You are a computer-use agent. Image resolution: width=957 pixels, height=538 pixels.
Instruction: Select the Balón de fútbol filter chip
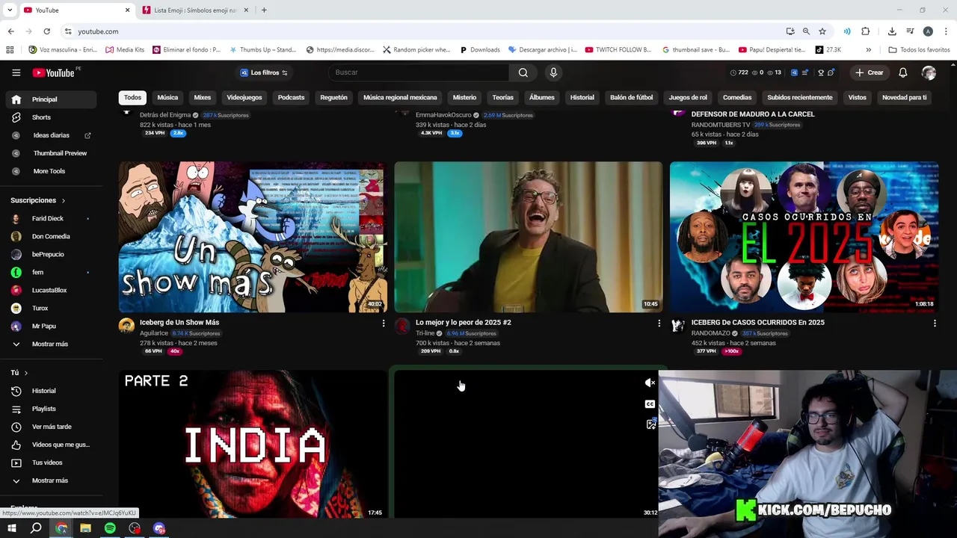[x=631, y=97]
